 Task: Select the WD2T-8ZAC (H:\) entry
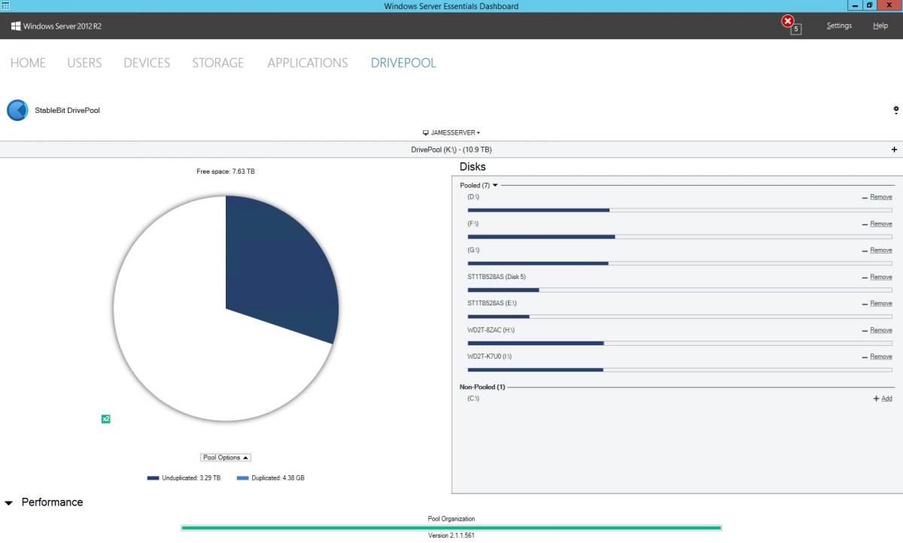click(491, 331)
